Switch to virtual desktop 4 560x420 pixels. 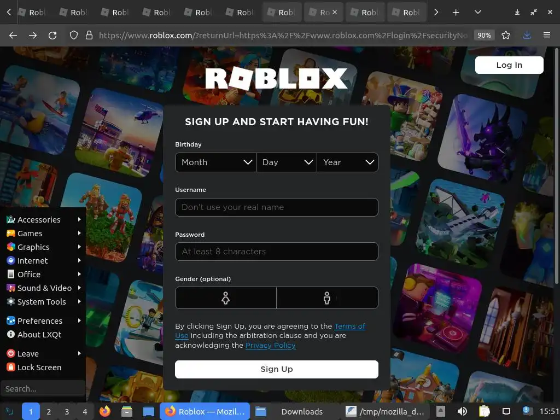85,412
